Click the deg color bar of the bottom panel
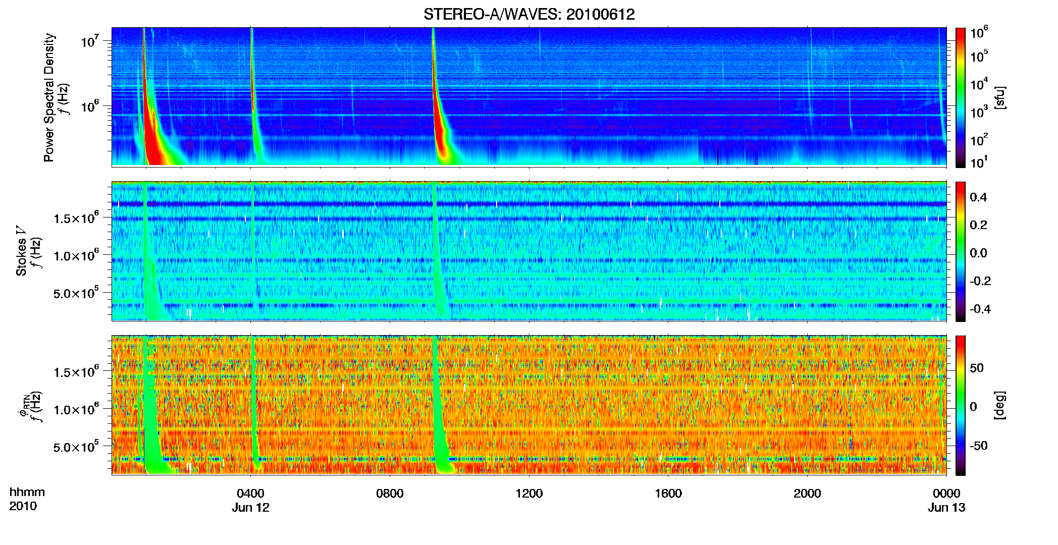 click(x=961, y=405)
